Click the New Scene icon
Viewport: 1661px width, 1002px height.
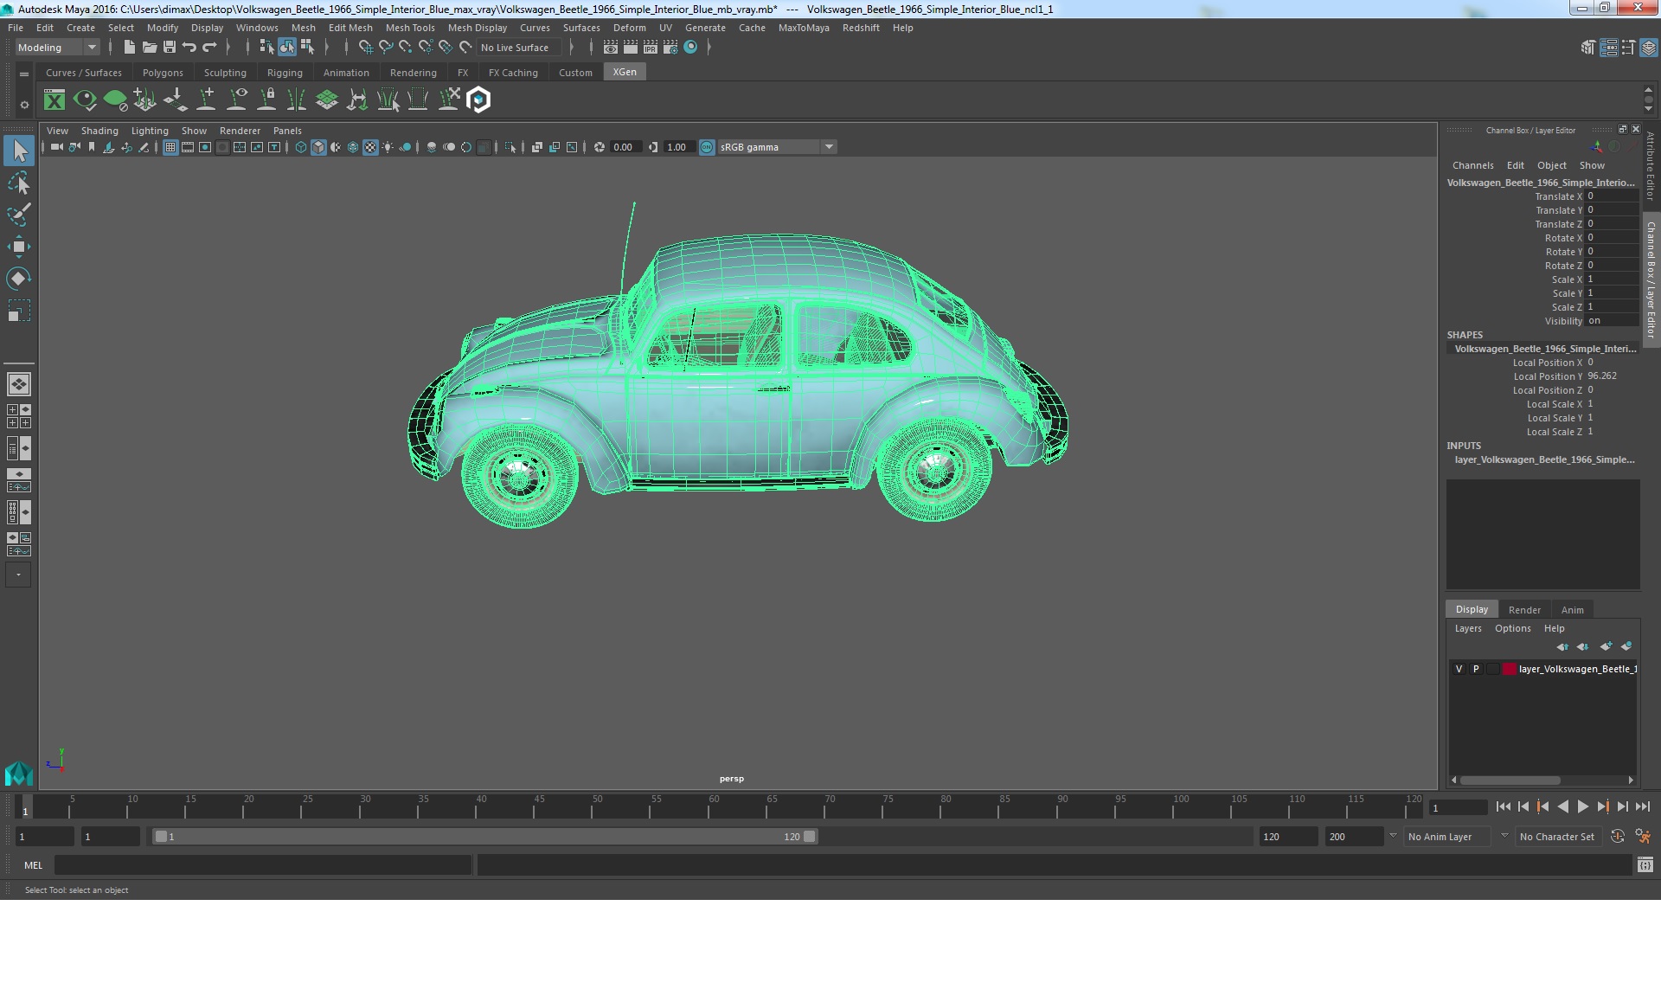(x=129, y=48)
